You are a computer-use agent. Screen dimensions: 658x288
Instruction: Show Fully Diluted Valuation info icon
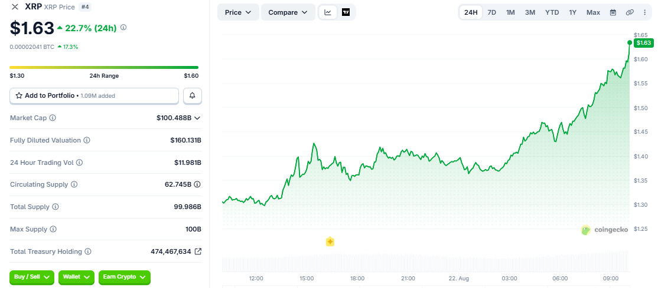click(x=86, y=140)
